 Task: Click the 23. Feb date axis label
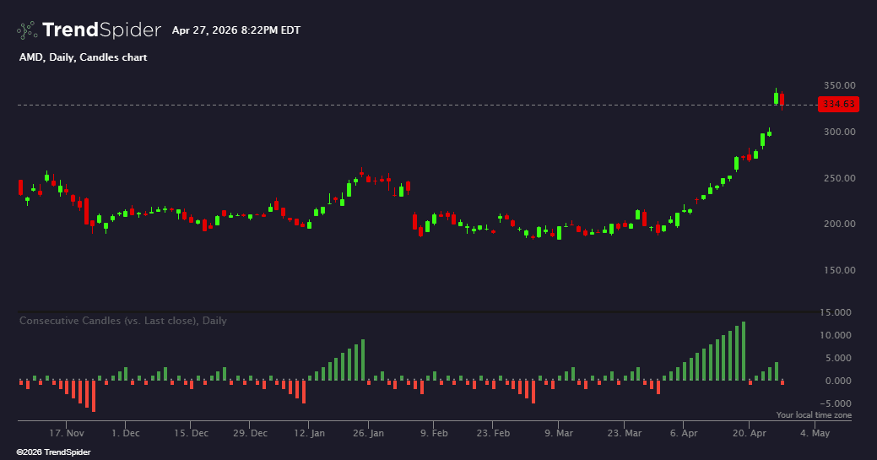pos(493,433)
